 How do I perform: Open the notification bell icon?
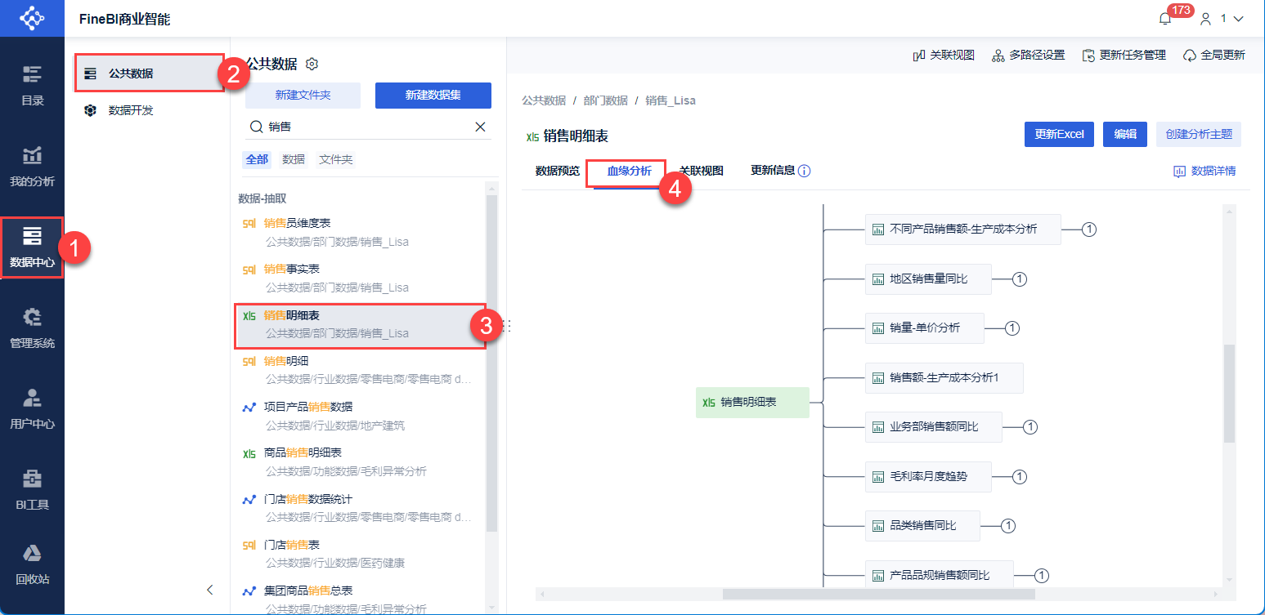[x=1165, y=18]
